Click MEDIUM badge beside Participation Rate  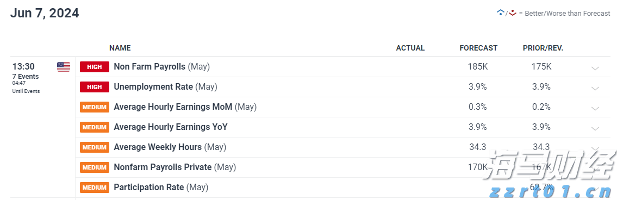point(95,187)
